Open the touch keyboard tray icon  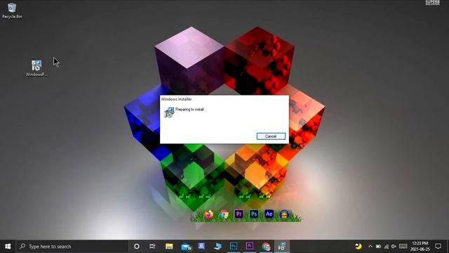[x=403, y=246]
